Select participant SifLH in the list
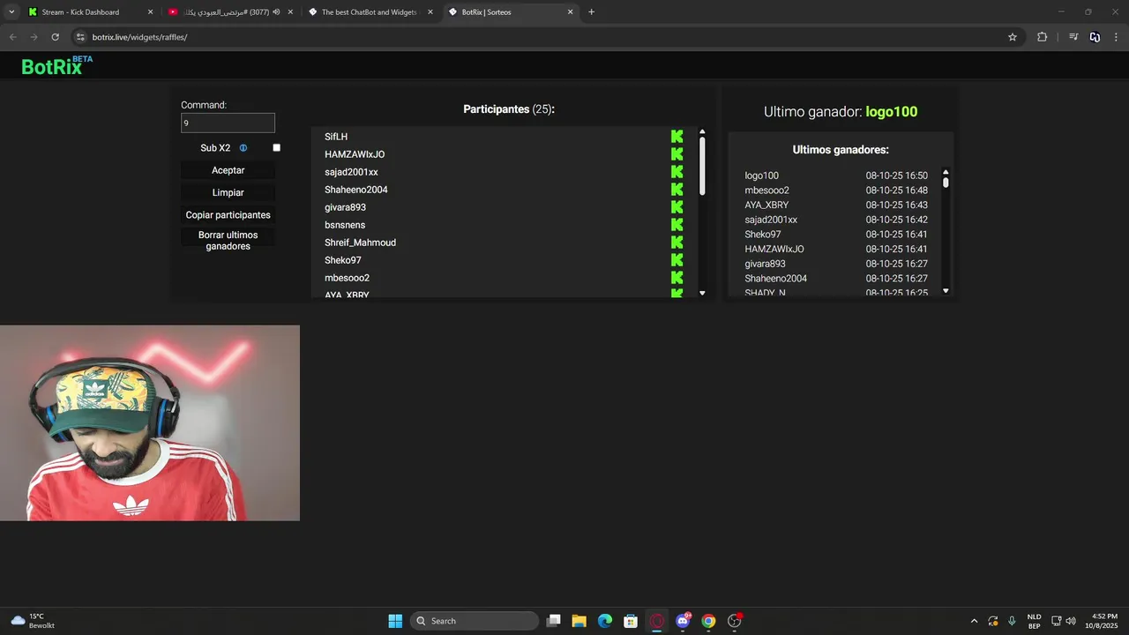Viewport: 1129px width, 635px height. (x=336, y=137)
